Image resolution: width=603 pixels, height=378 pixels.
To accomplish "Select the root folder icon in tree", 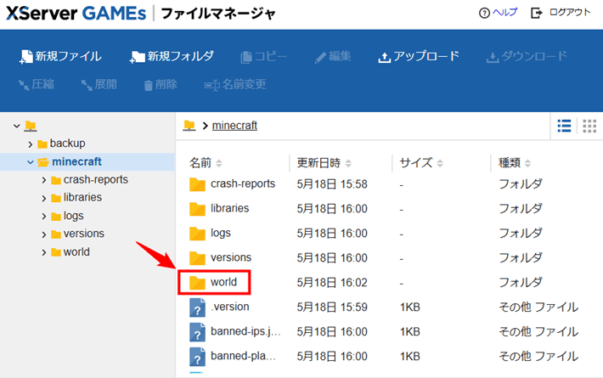I will pyautogui.click(x=31, y=126).
